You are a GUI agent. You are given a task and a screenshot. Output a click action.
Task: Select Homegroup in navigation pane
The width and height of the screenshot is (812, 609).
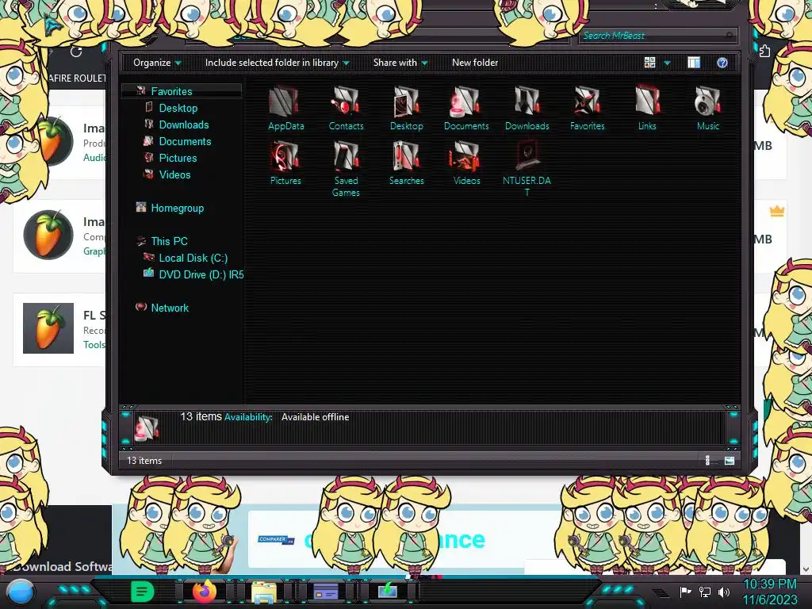177,209
